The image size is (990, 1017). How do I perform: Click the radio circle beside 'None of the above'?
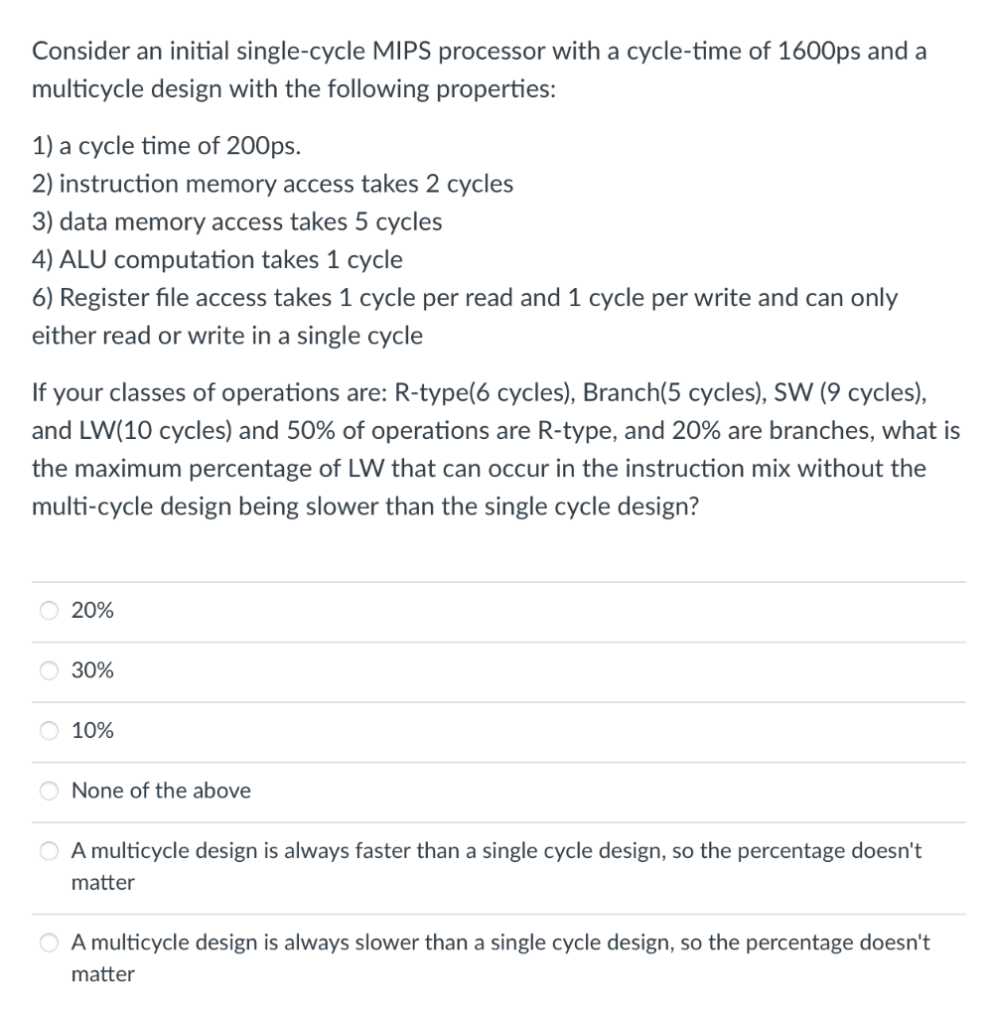tap(48, 791)
